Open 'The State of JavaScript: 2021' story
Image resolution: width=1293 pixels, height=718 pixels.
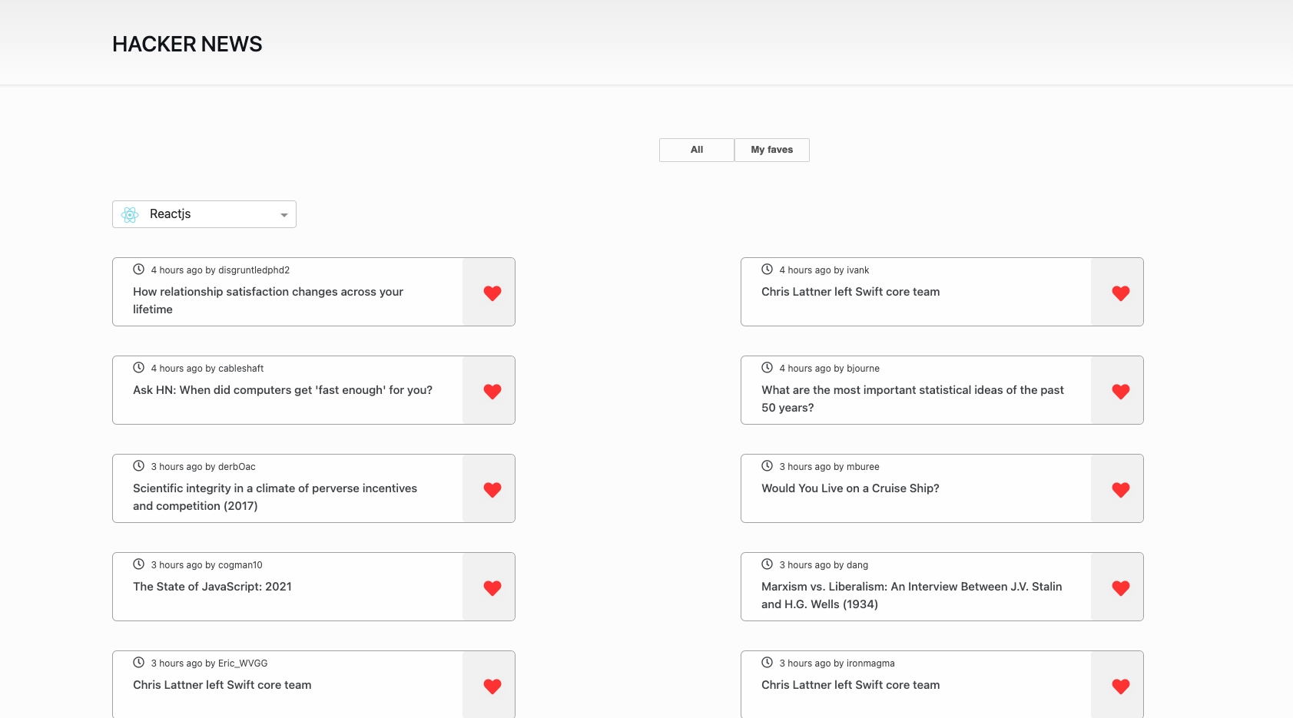tap(212, 587)
